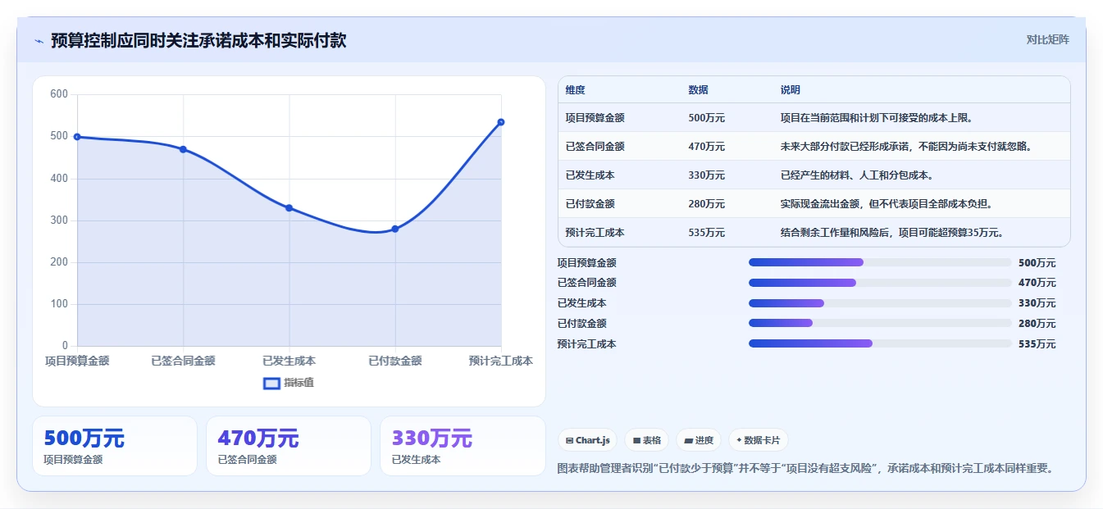Select the 表格 chip

(x=647, y=440)
